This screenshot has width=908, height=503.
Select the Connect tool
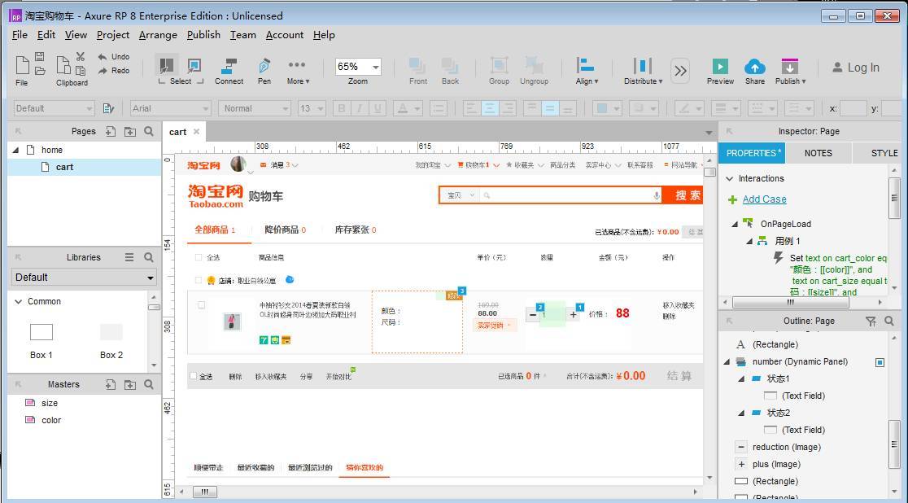(x=229, y=67)
